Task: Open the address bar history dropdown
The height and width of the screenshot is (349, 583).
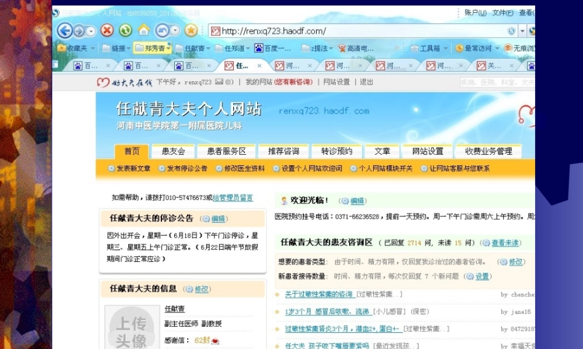Action: pos(522,31)
